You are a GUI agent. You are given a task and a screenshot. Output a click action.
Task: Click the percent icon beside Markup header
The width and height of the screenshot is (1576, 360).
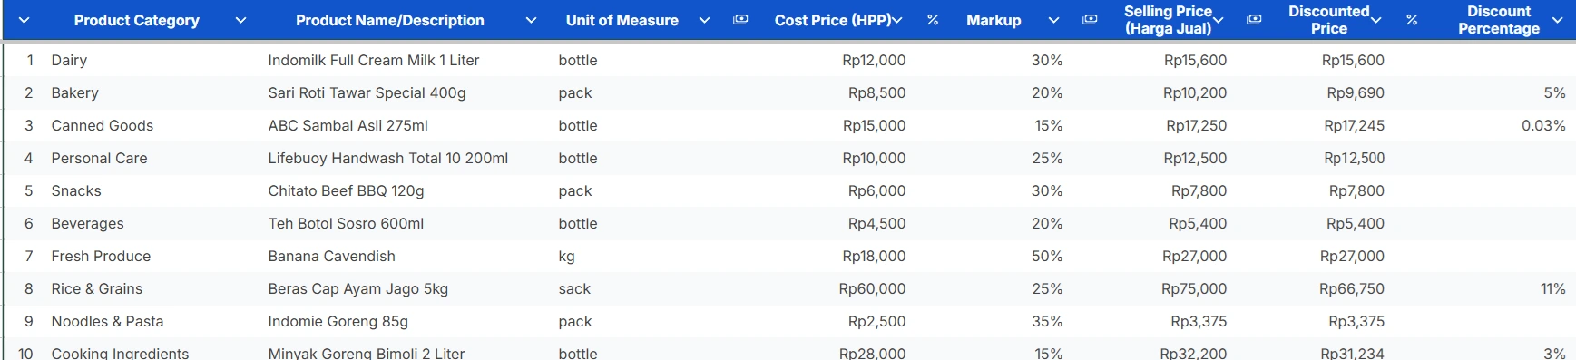(x=933, y=20)
